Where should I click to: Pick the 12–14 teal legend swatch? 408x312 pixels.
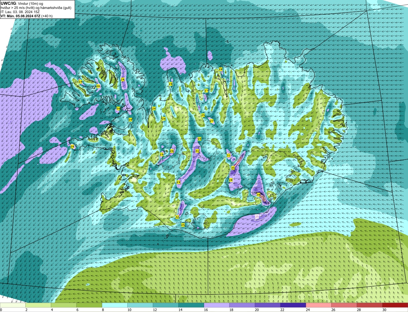point(166,305)
